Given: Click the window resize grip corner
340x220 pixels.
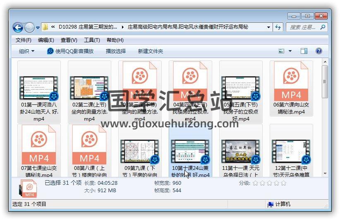Looking at the screenshot, I should coord(326,205).
